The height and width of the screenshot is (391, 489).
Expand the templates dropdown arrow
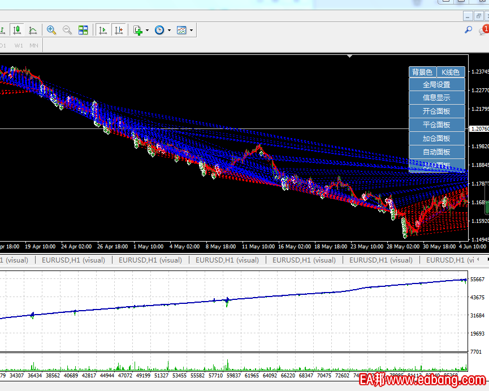(191, 30)
